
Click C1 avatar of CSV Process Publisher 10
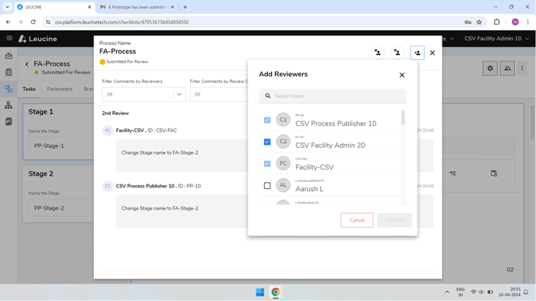283,120
